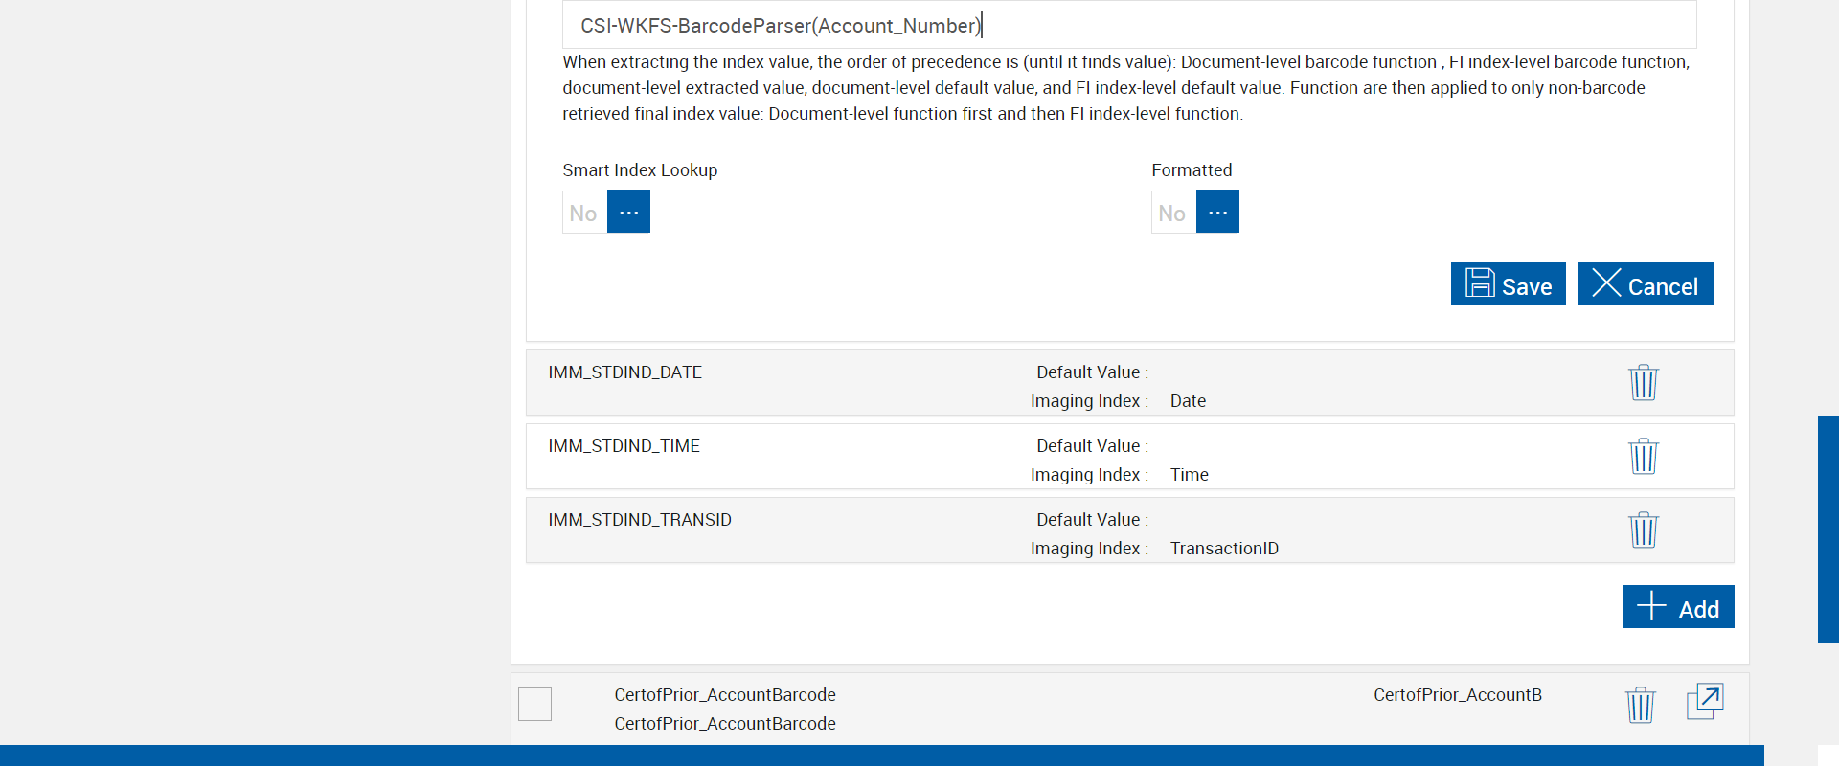Image resolution: width=1839 pixels, height=766 pixels.
Task: Delete the IMM_STDIND_TIME index row
Action: pos(1644,457)
